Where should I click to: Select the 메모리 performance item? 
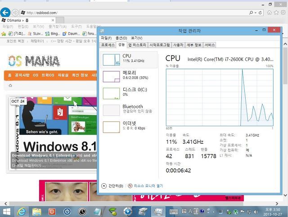coord(129,76)
